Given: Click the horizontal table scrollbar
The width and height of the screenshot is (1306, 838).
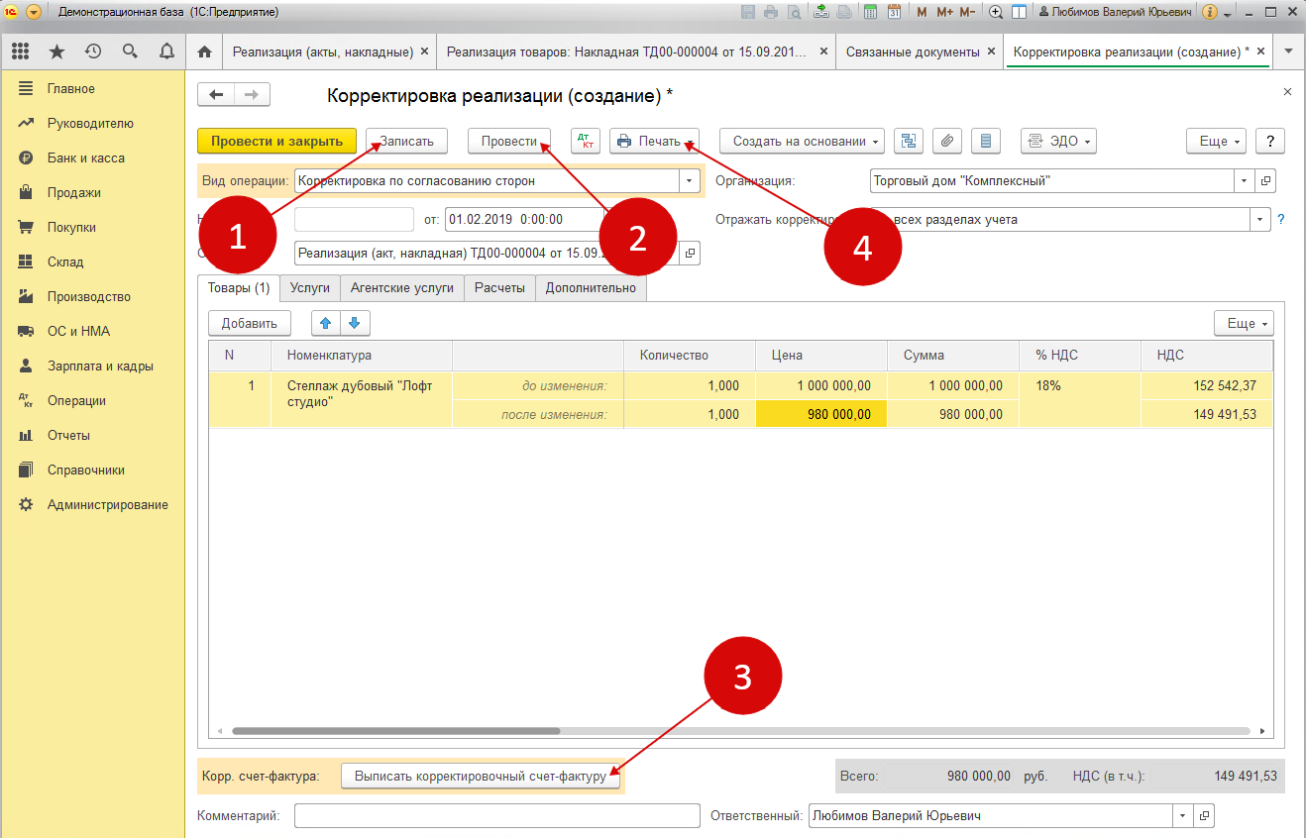Looking at the screenshot, I should click(x=396, y=732).
